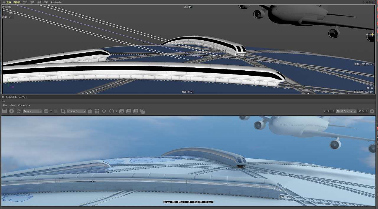Open the ProRender viewport menu
The height and width of the screenshot is (209, 378).
point(56,2)
